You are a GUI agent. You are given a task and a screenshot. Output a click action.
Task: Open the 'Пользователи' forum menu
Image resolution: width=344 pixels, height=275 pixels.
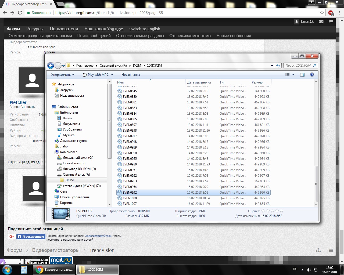pyautogui.click(x=64, y=29)
